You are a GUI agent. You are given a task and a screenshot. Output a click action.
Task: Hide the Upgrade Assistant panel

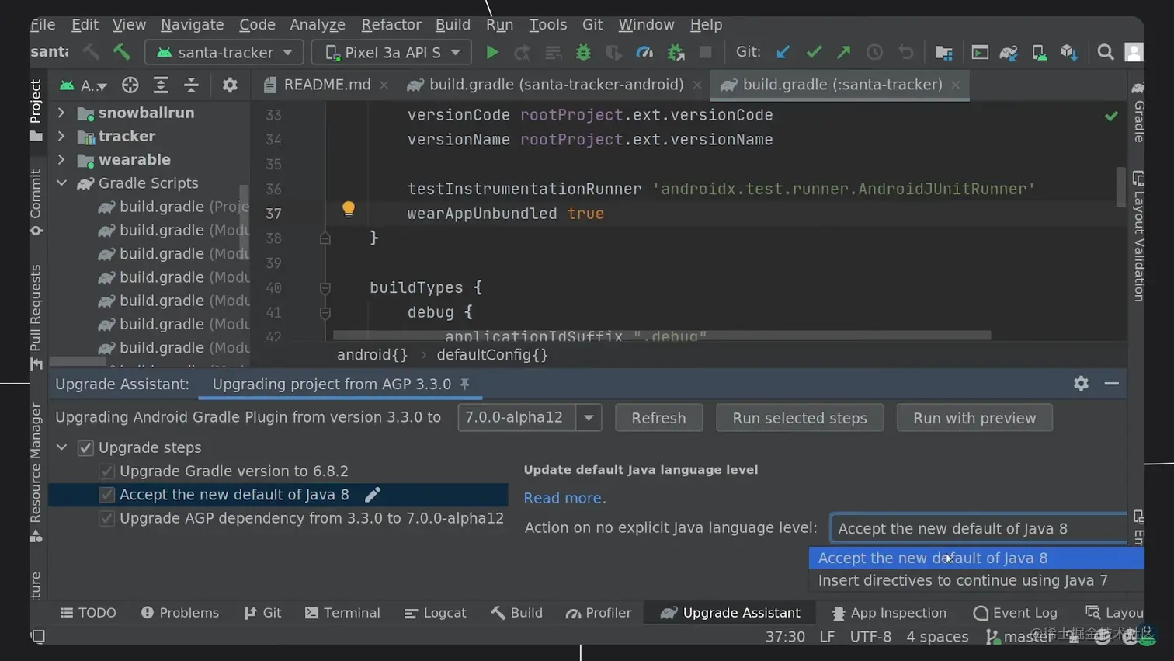1111,383
